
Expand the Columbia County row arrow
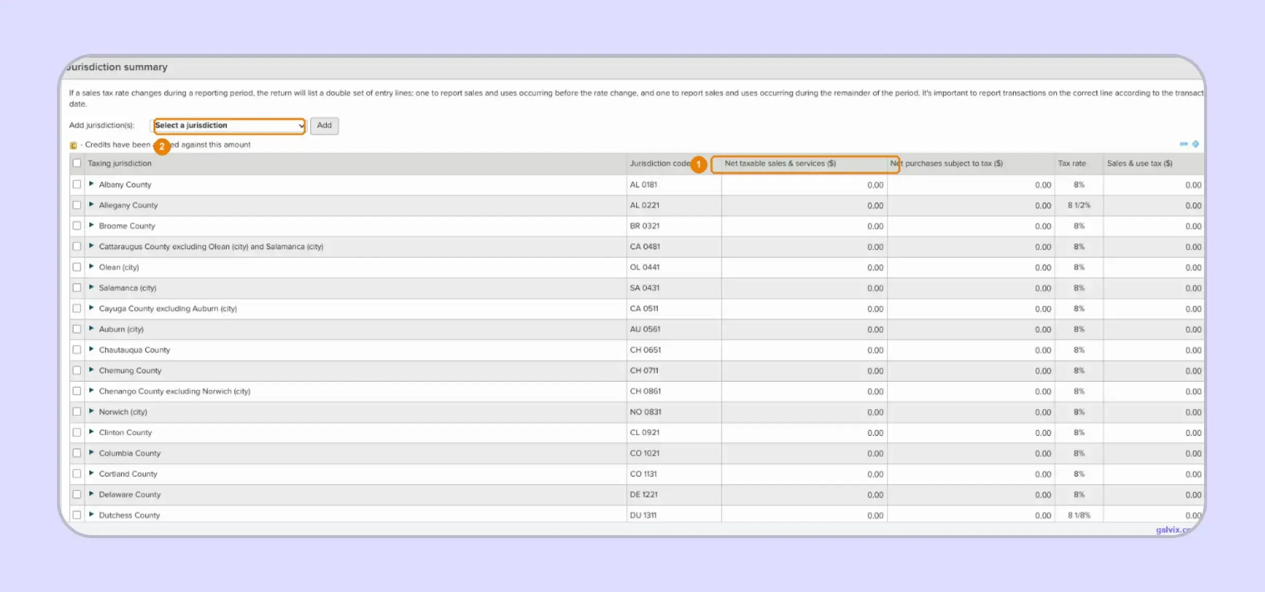[x=91, y=453]
